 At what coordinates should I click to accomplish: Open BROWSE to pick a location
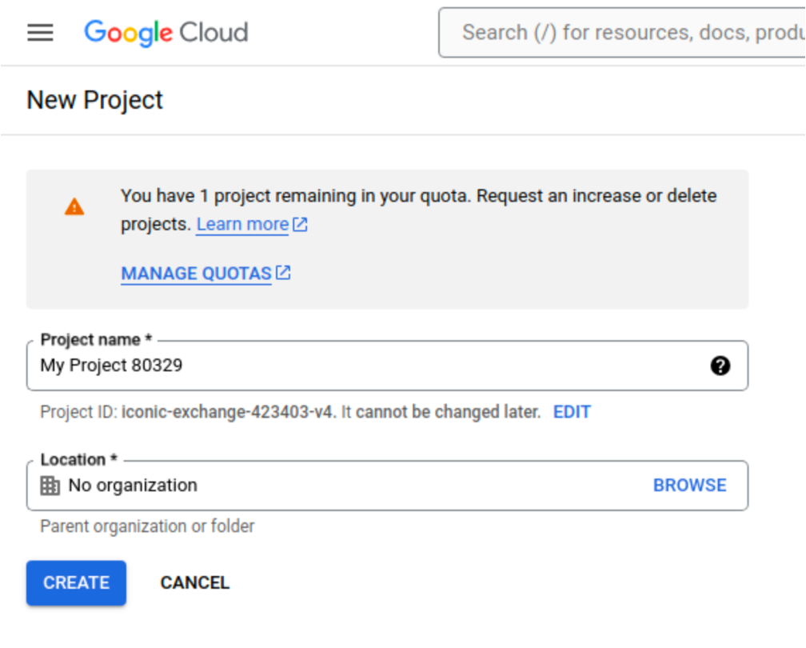click(x=689, y=485)
